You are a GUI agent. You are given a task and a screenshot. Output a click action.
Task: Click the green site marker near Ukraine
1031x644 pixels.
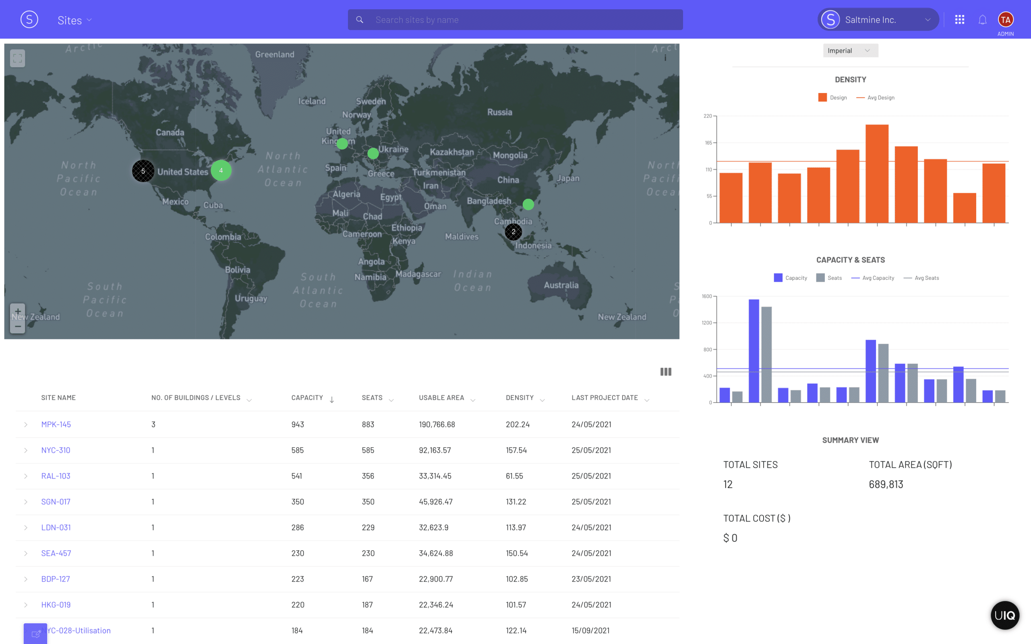[x=373, y=153]
